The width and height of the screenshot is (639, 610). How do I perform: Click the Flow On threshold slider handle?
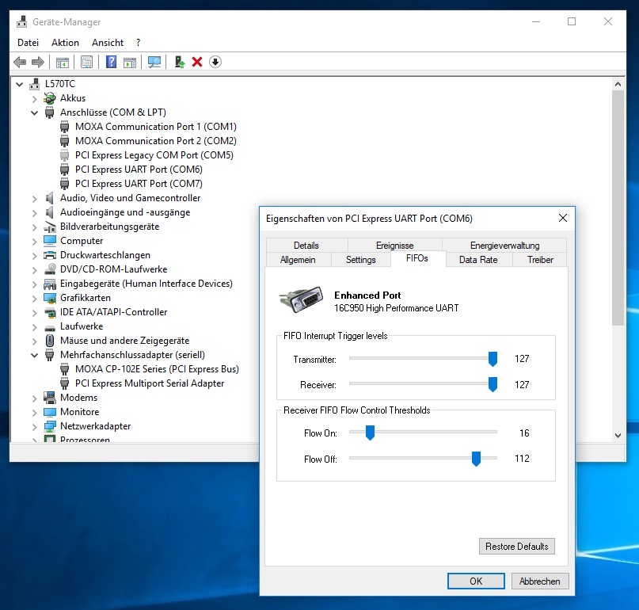pyautogui.click(x=369, y=433)
